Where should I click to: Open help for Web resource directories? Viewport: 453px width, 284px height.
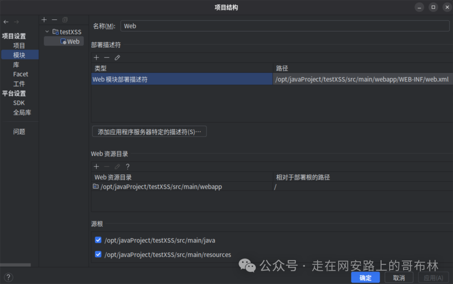(128, 166)
